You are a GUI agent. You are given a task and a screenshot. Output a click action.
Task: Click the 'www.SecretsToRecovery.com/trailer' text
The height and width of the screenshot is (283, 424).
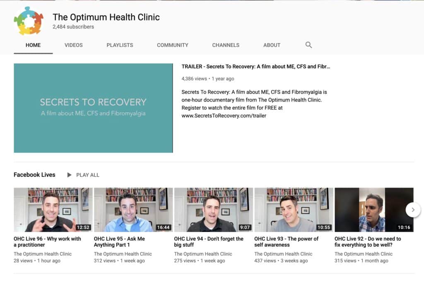(x=224, y=116)
